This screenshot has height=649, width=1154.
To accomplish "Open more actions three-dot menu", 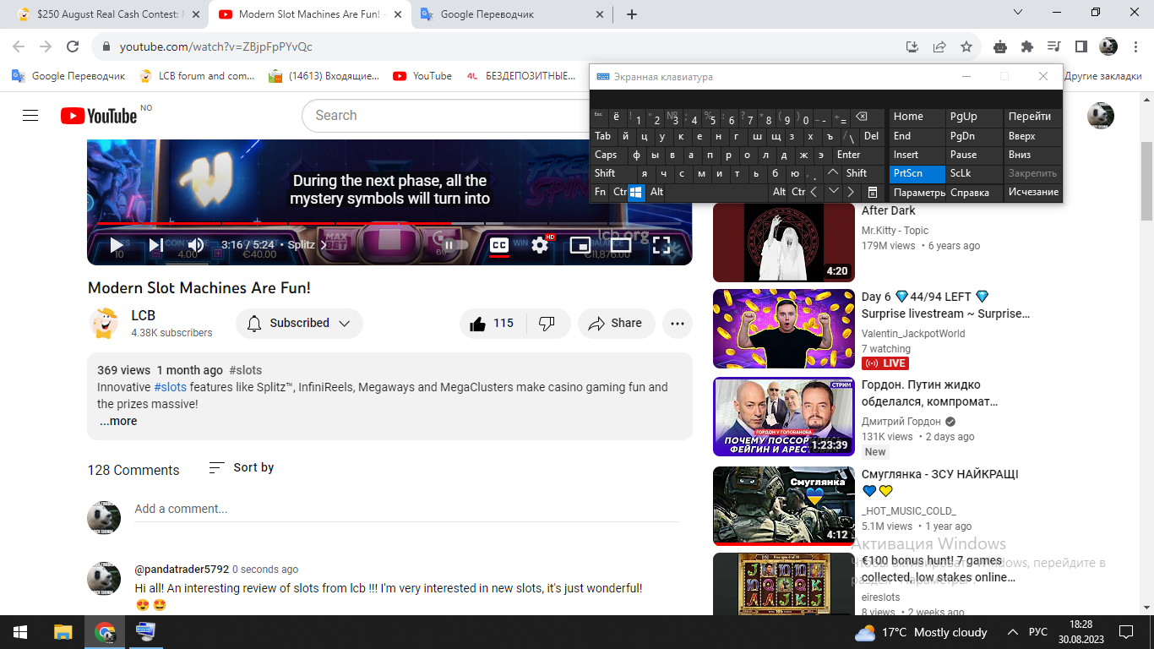I will pos(678,323).
